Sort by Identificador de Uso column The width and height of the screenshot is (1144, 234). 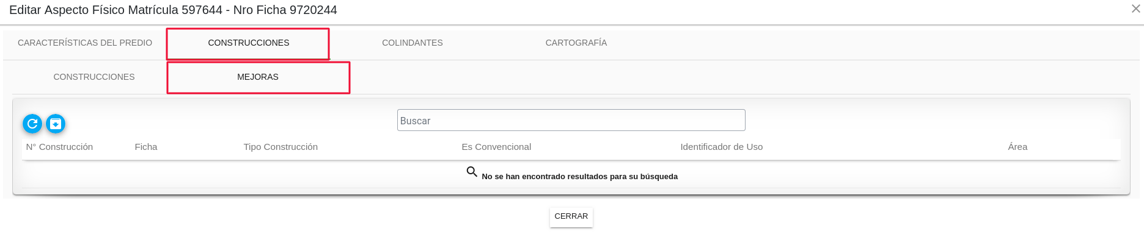pyautogui.click(x=722, y=147)
